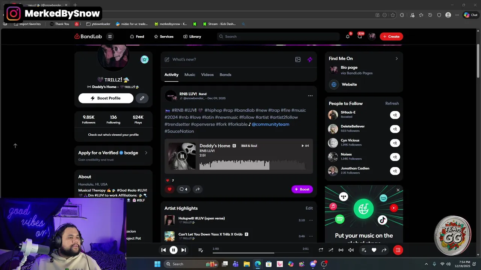The width and height of the screenshot is (481, 270).
Task: Expand Apply for a Verified badge
Action: pos(146,153)
